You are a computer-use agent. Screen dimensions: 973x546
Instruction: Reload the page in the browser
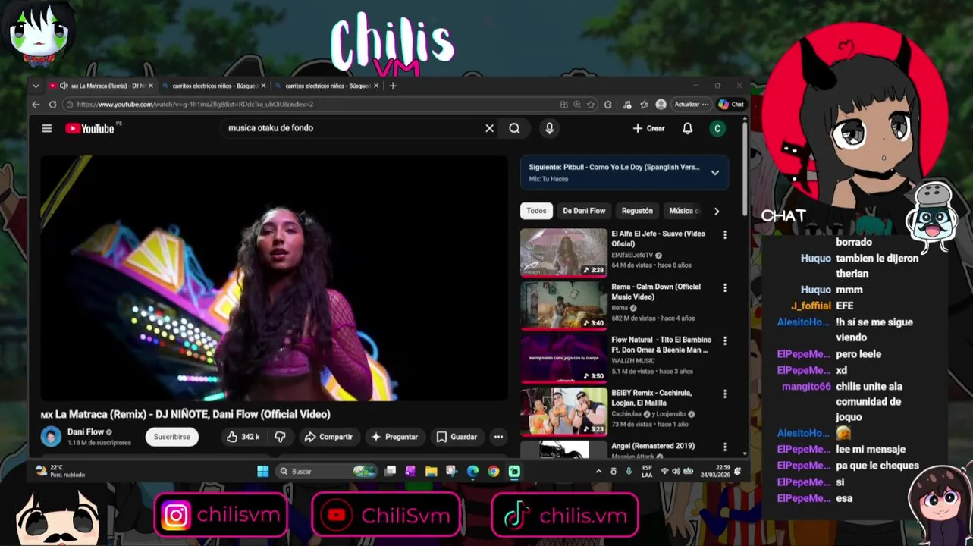tap(52, 105)
